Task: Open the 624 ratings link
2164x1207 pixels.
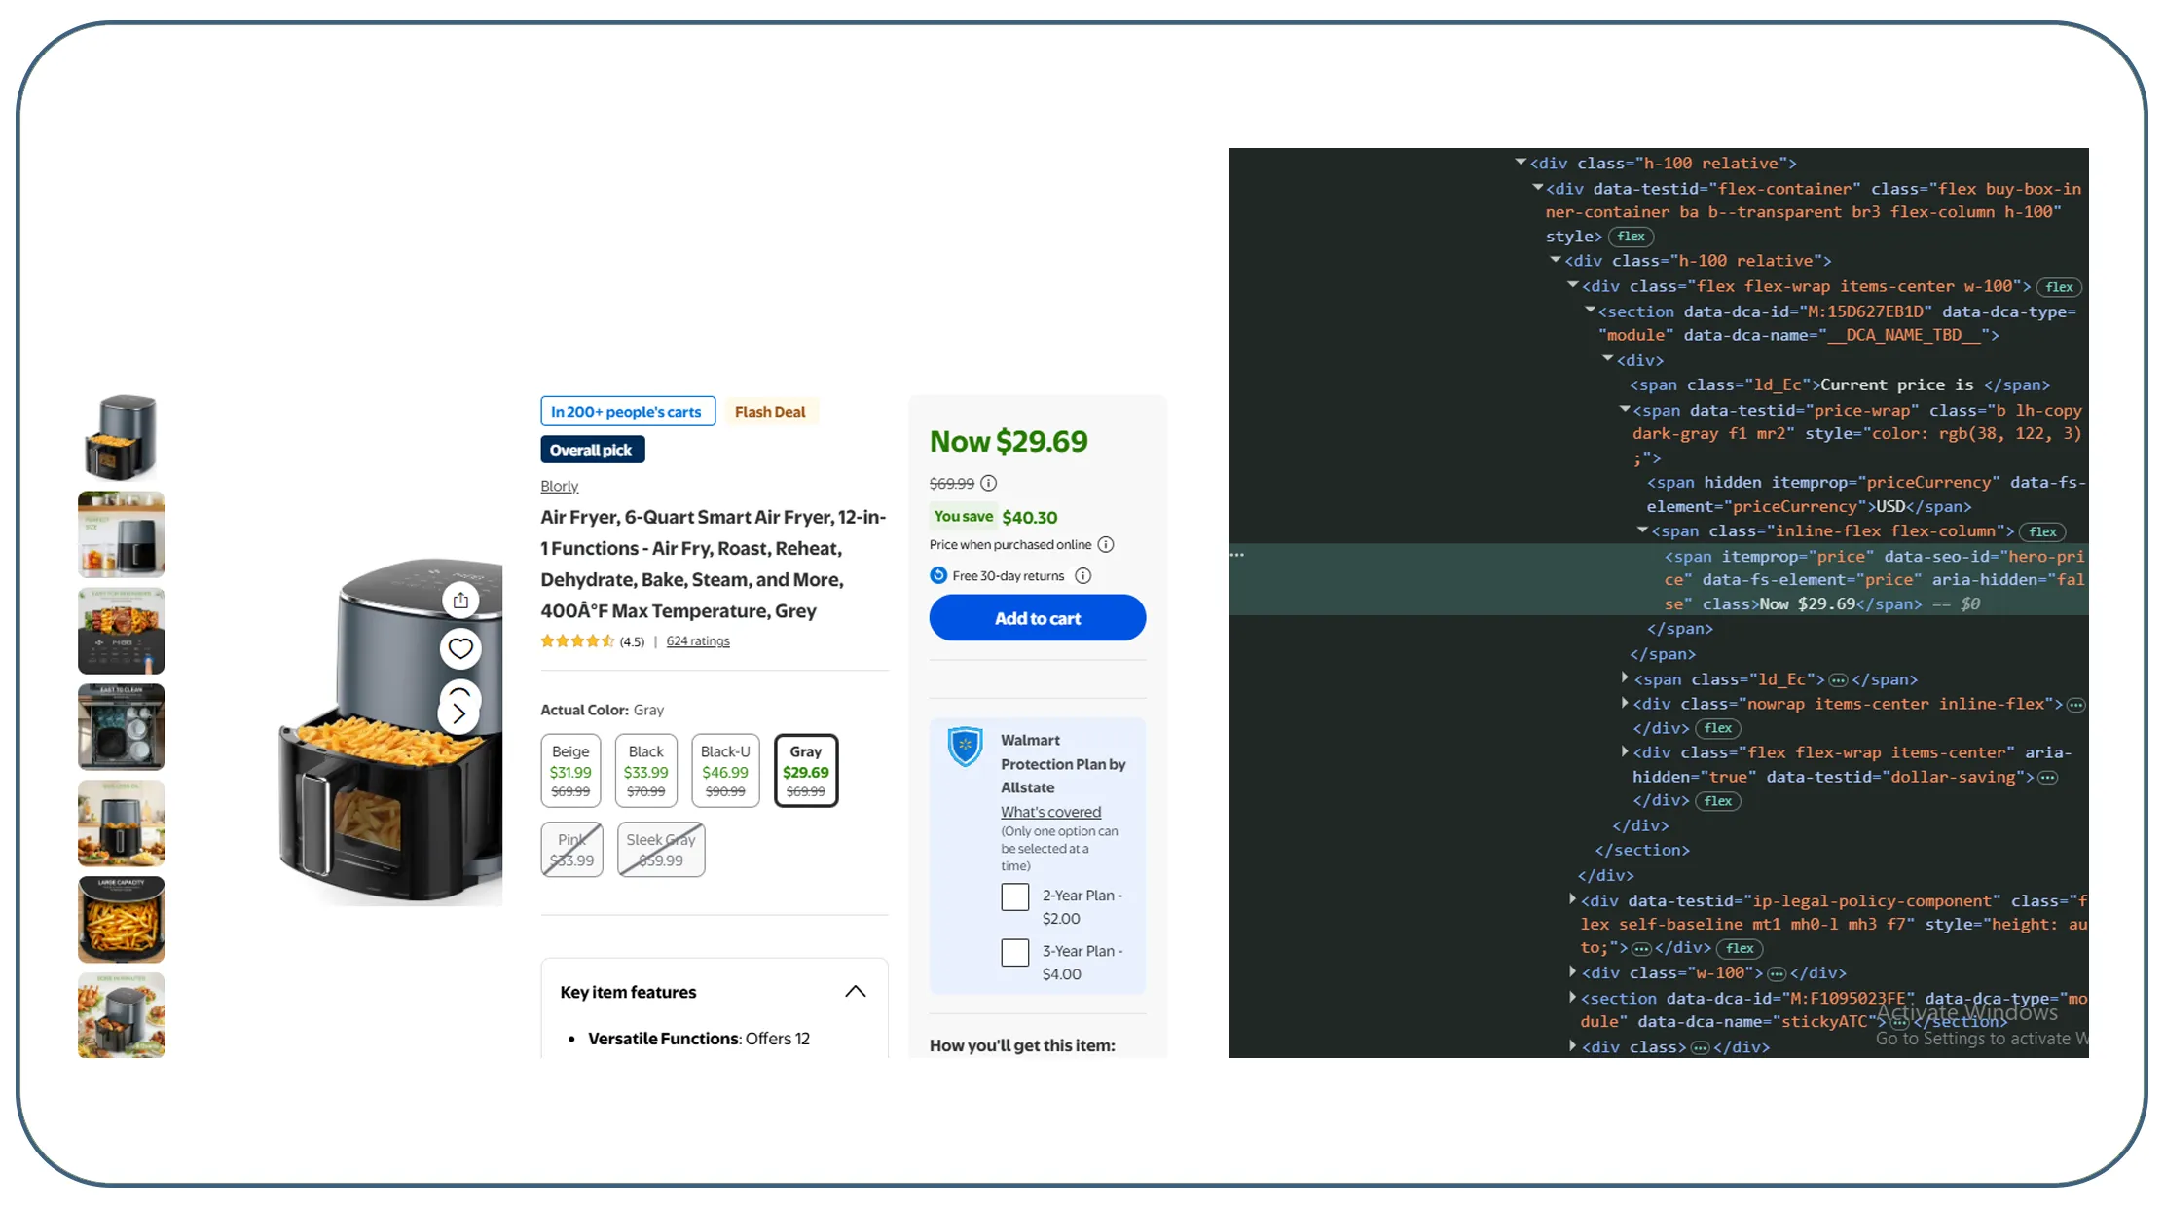Action: click(698, 641)
